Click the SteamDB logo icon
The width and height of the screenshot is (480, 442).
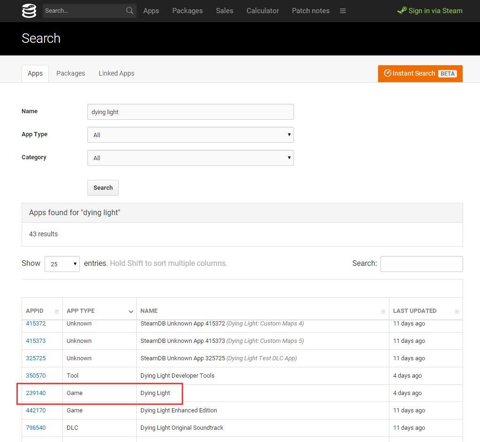[x=29, y=11]
